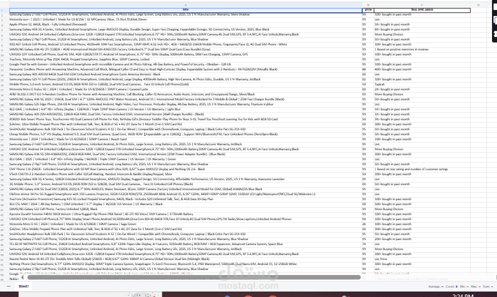Click the '2K+ bought in past month' cell

pos(422,89)
